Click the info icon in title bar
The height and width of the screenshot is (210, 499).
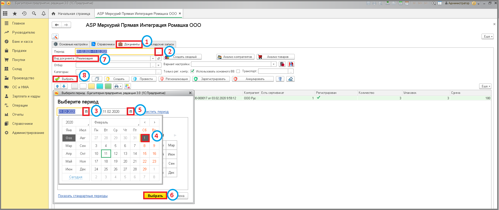pyautogui.click(x=474, y=3)
